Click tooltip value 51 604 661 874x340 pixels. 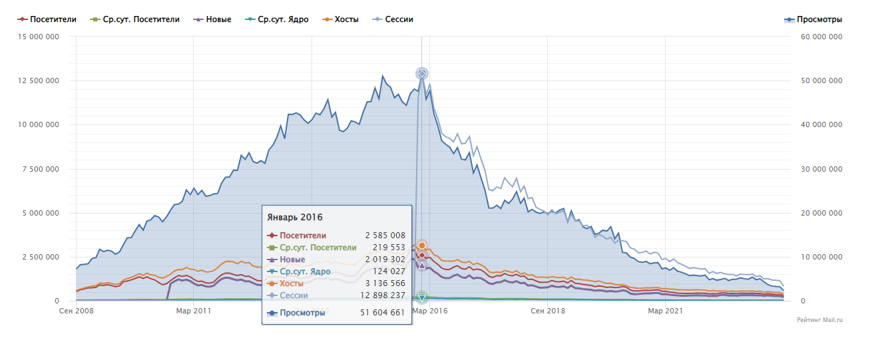click(383, 313)
